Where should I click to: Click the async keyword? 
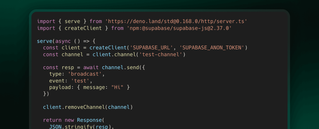click(x=63, y=41)
